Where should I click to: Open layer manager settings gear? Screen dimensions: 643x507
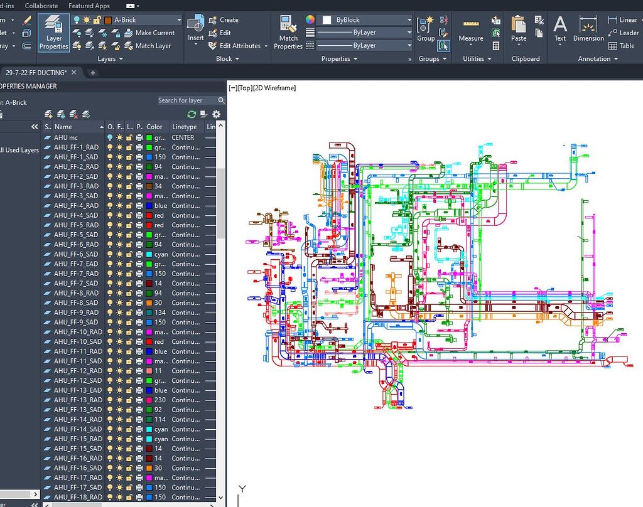point(215,114)
